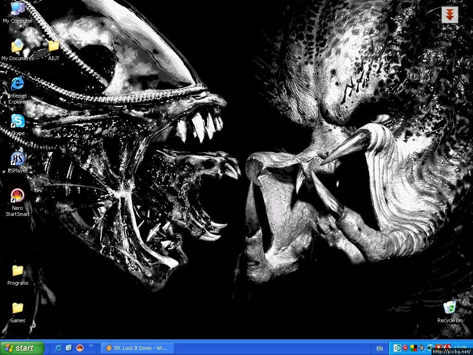
Task: Activate the '59. Lock It Down' taskbar window
Action: point(138,348)
